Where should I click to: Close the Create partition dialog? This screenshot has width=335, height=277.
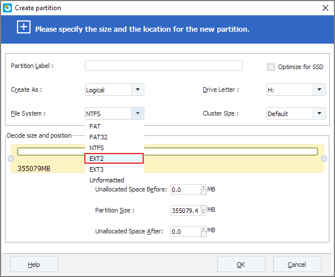point(325,8)
